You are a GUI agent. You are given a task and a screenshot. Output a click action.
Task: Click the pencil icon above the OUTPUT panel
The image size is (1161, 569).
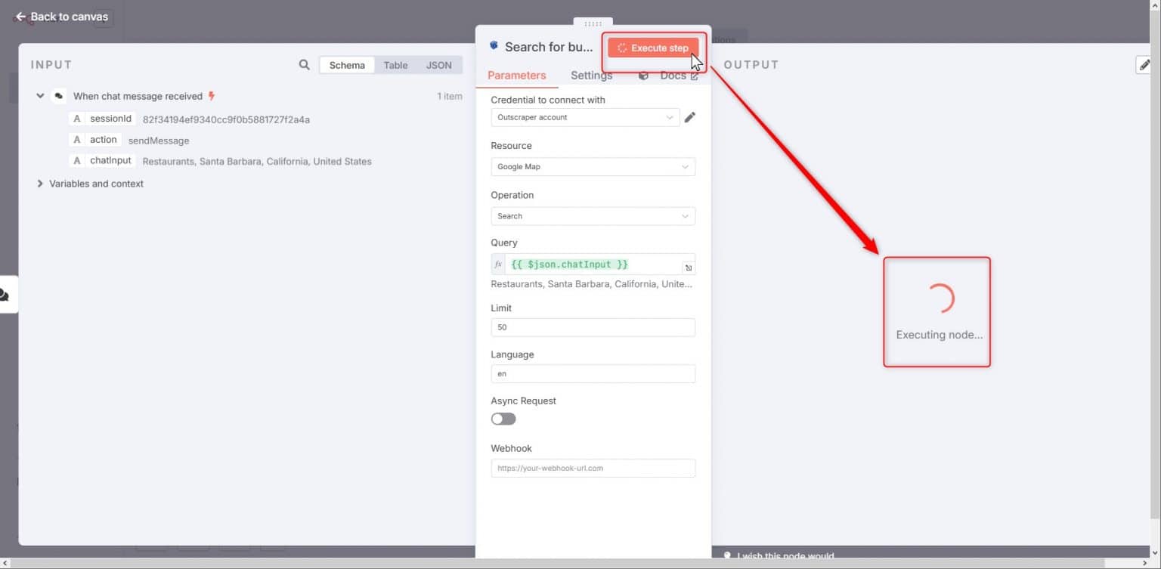point(1144,64)
